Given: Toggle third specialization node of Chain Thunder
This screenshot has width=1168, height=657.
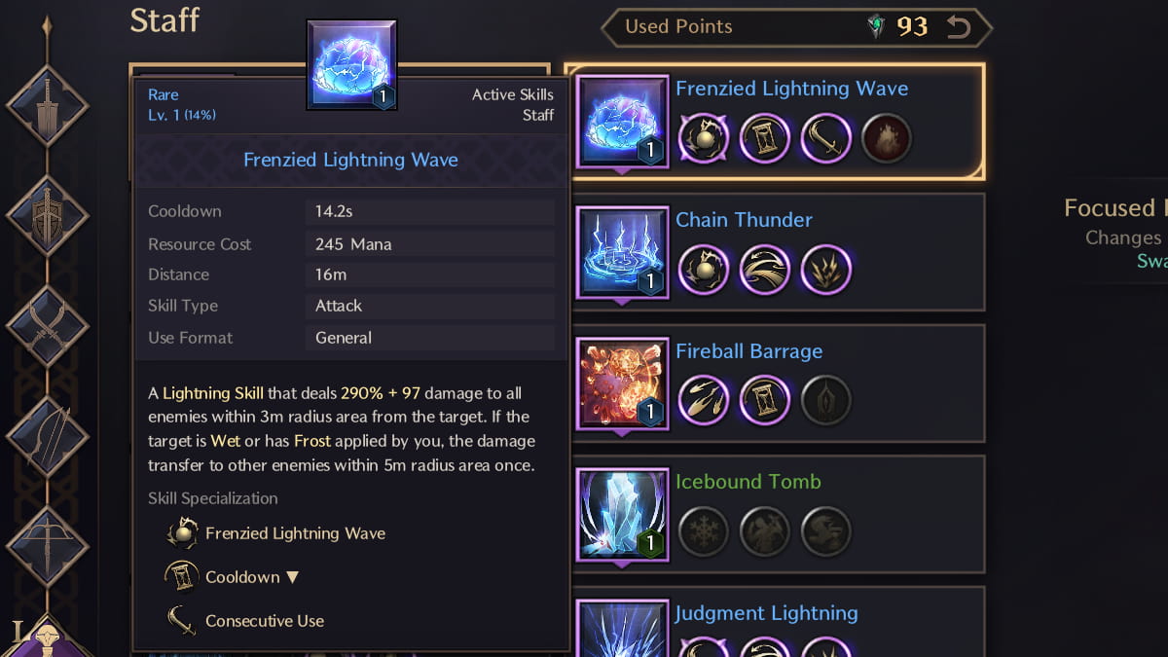Looking at the screenshot, I should click(x=825, y=270).
